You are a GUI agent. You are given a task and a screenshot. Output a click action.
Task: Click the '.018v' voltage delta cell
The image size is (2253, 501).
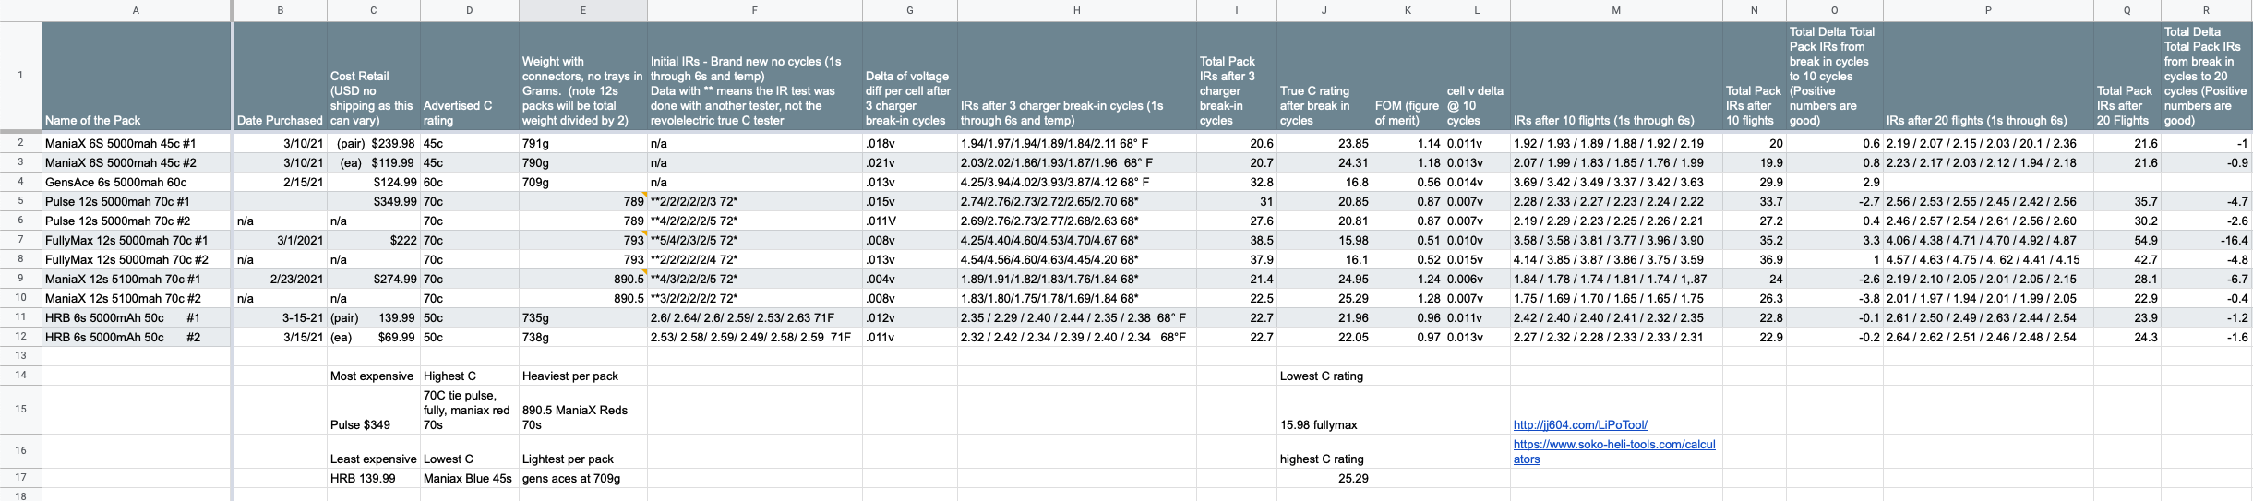[x=909, y=143]
